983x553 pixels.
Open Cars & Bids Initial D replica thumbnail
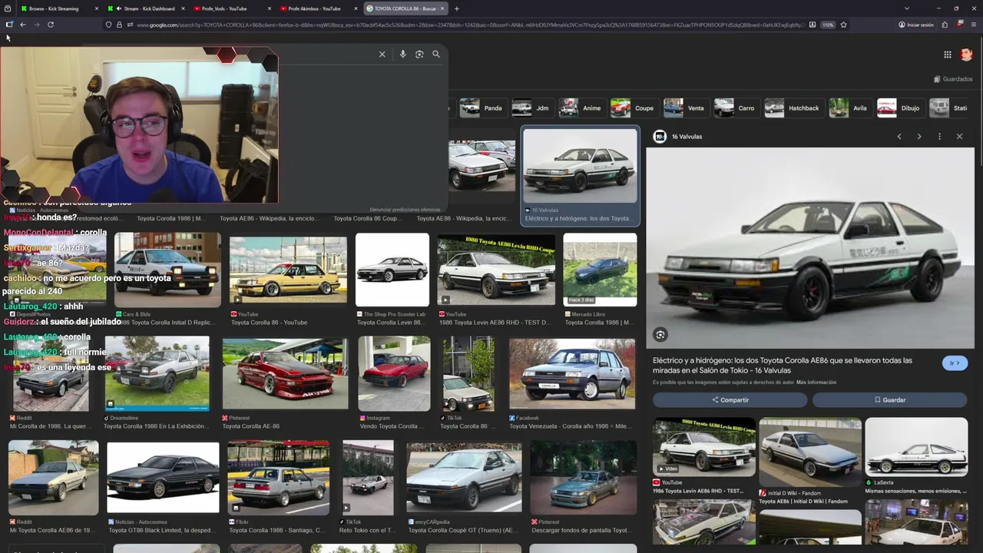[167, 269]
